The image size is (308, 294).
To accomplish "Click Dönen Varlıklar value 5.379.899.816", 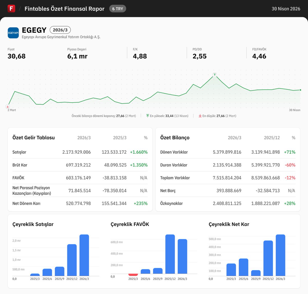I will click(227, 152).
